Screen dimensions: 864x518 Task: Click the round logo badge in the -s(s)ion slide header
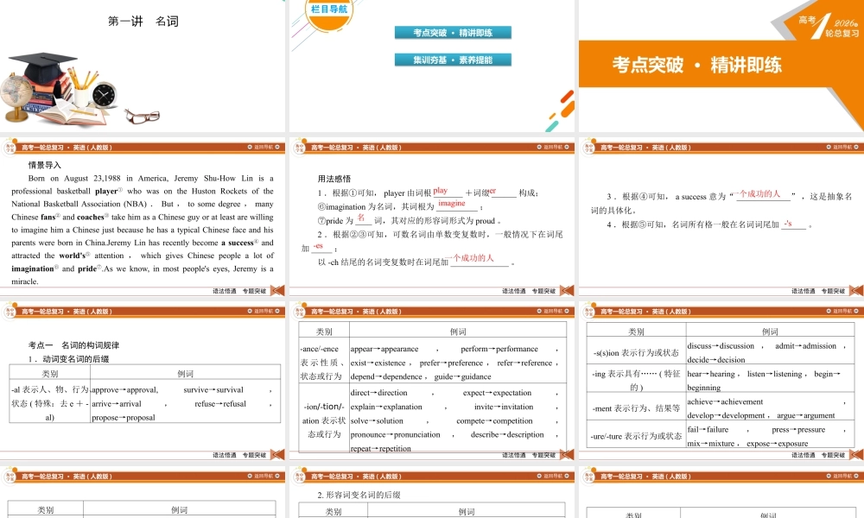(x=588, y=311)
